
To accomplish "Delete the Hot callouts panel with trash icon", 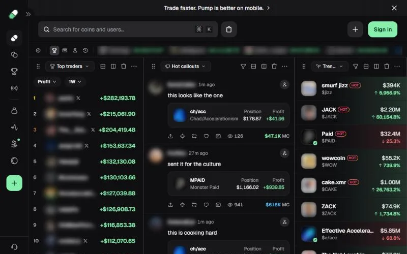I will [274, 67].
